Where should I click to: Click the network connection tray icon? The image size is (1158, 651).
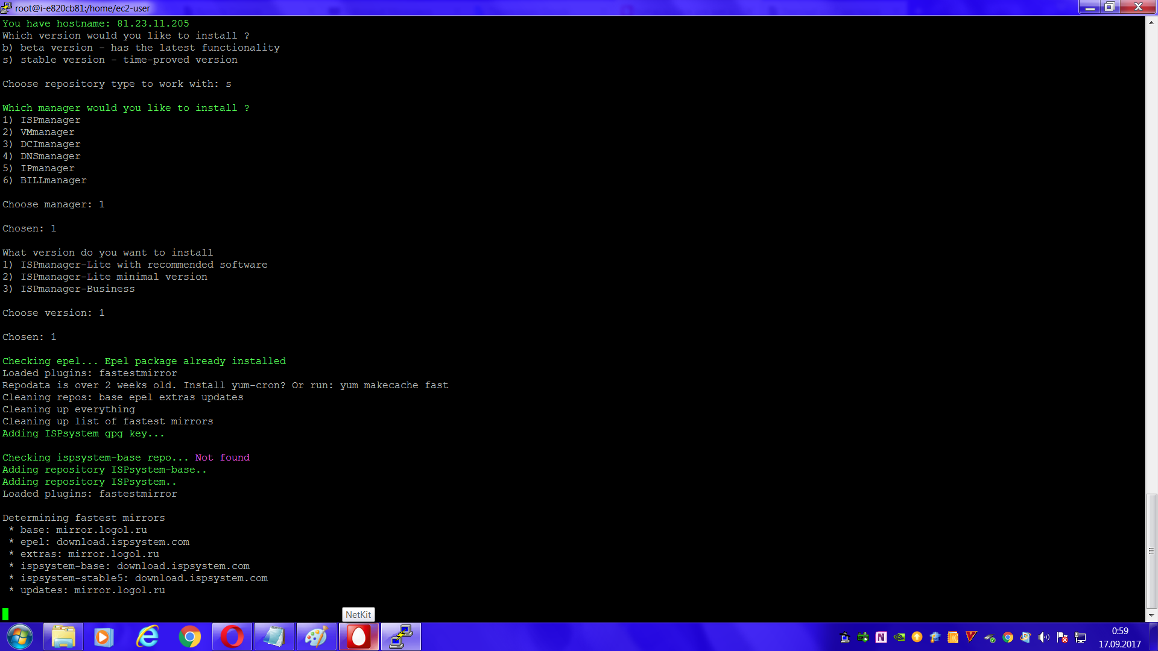pyautogui.click(x=1080, y=637)
